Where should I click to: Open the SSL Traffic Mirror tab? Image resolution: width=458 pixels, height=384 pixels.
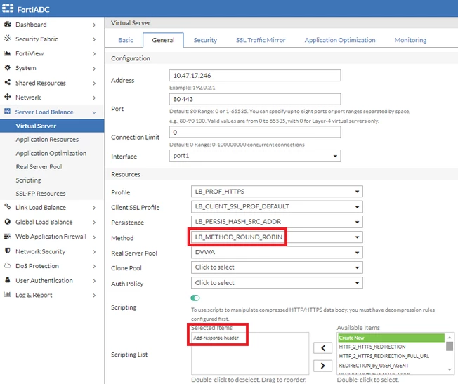[261, 40]
